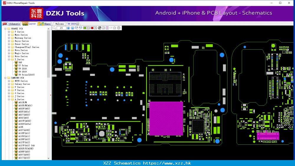Select the NOTE Series folder under SAMSUNG
295x166 pixels.
tap(21, 81)
